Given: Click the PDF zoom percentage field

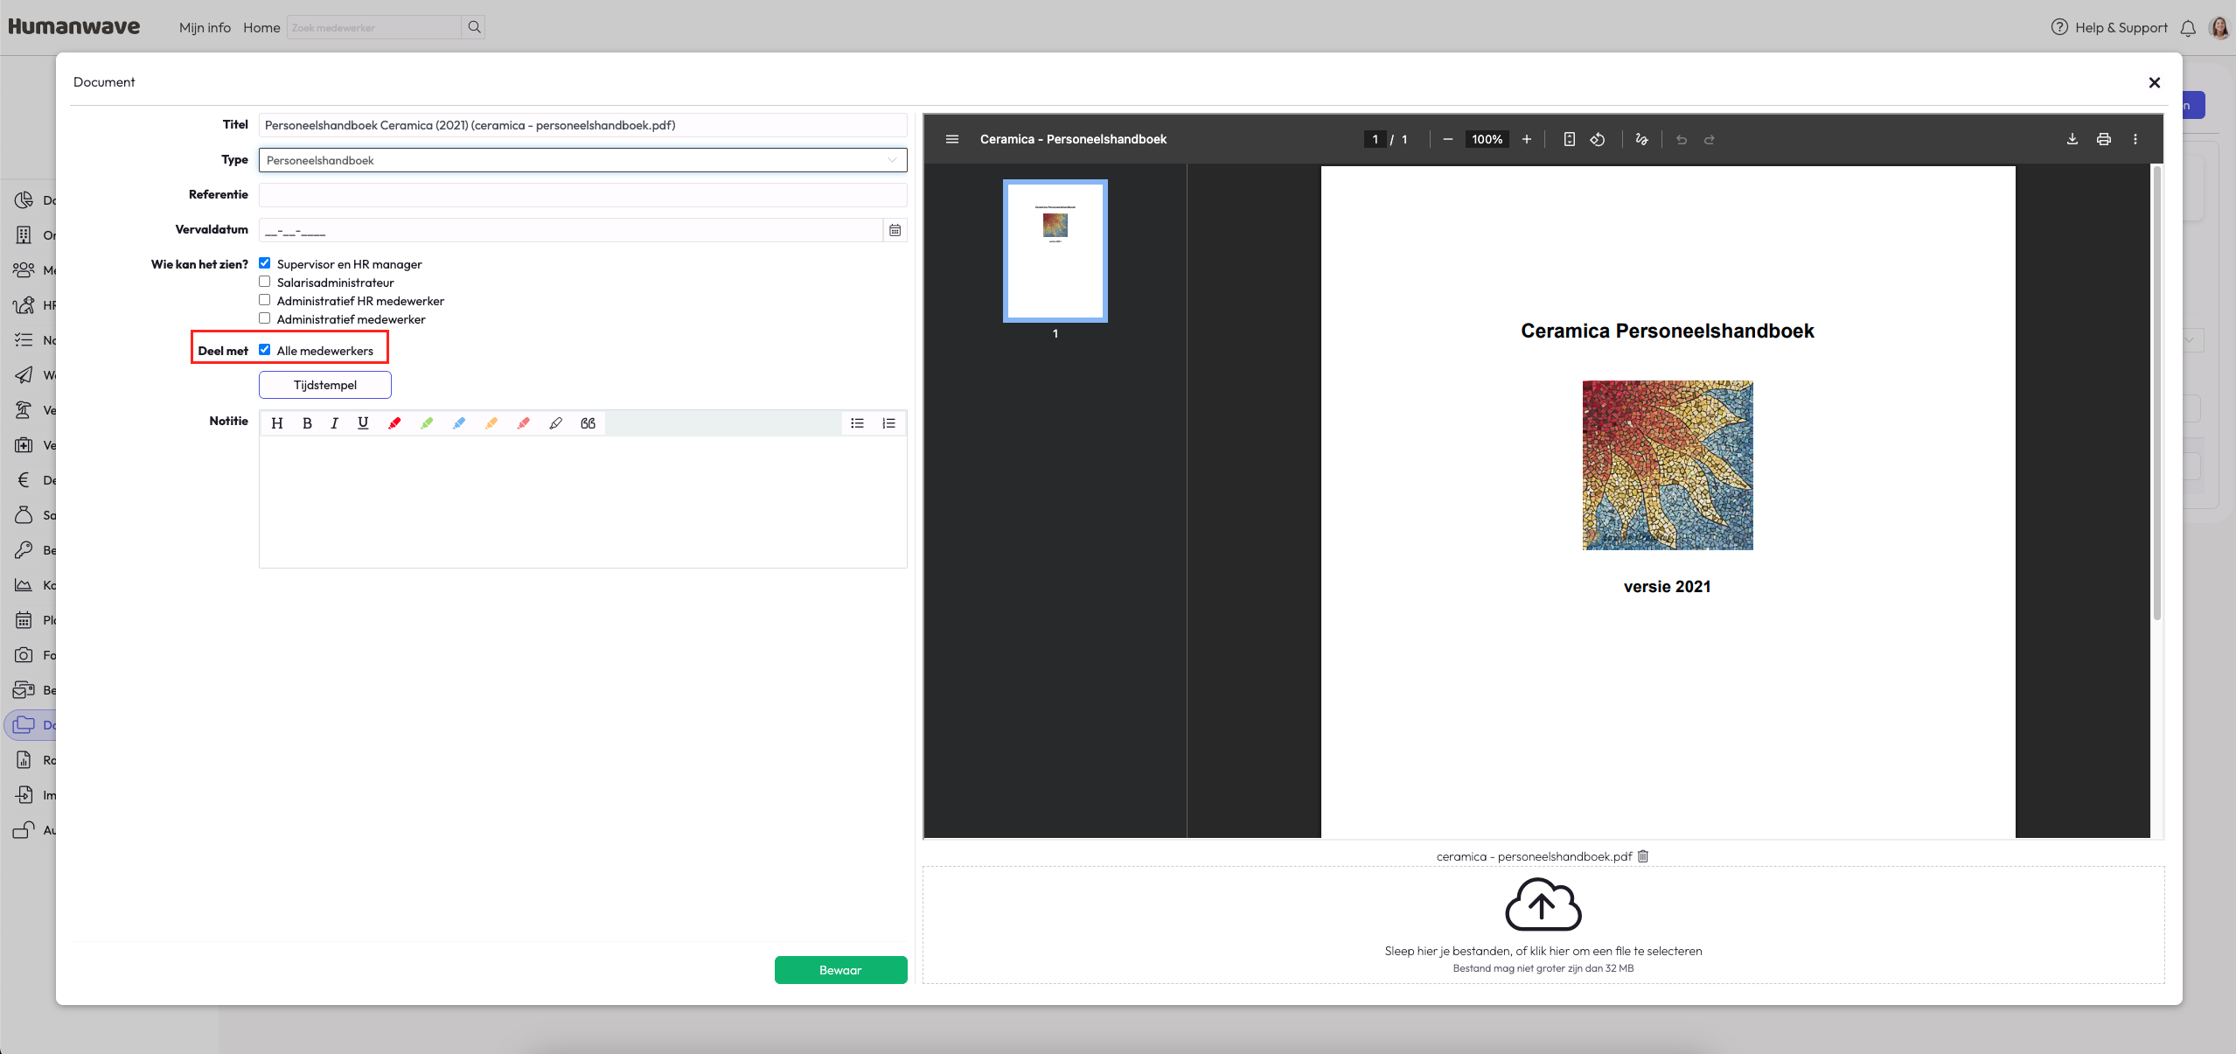Looking at the screenshot, I should tap(1487, 139).
